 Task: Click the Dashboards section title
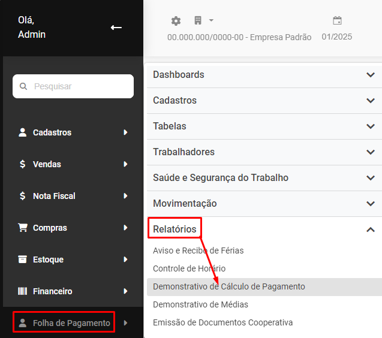(179, 74)
